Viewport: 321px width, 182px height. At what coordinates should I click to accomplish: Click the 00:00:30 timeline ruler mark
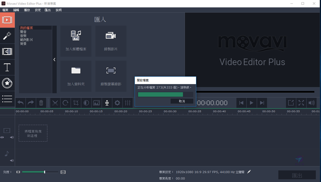[x=170, y=111]
